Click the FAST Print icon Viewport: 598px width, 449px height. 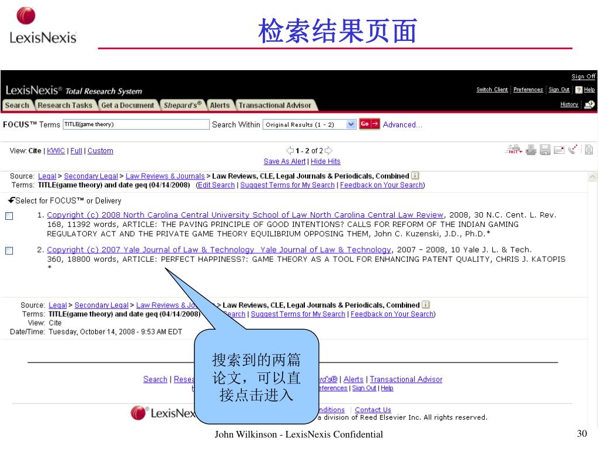513,150
